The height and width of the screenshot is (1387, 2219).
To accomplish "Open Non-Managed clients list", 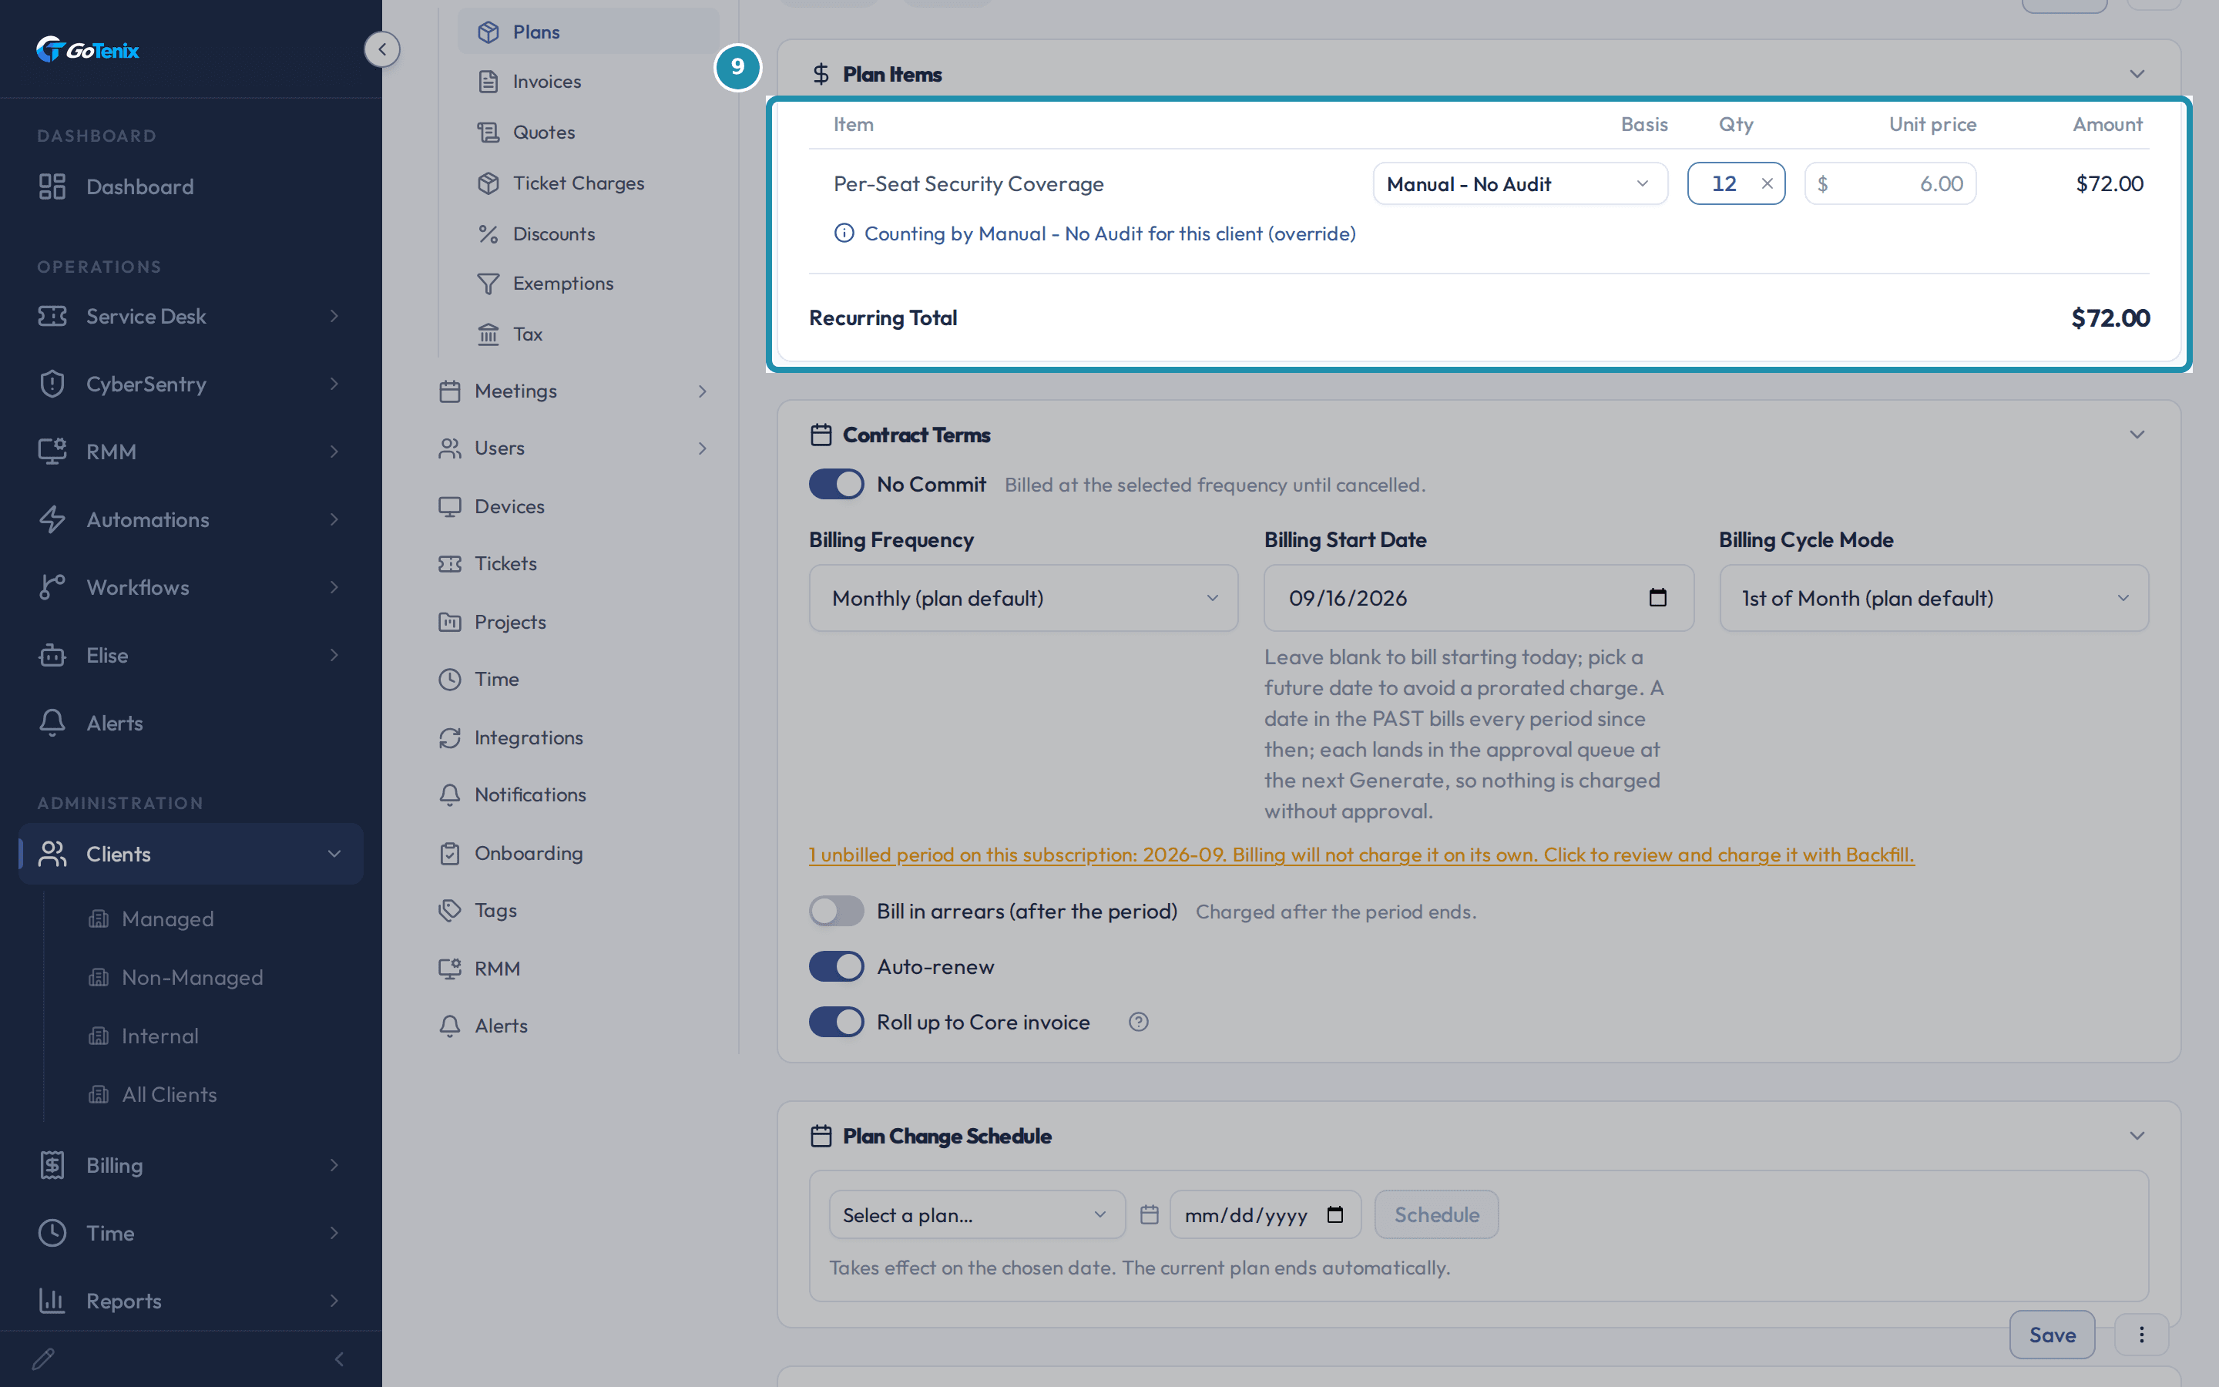I will click(192, 977).
